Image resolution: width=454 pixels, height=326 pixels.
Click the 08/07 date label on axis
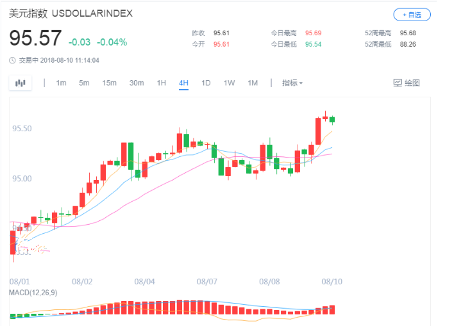[x=206, y=281]
